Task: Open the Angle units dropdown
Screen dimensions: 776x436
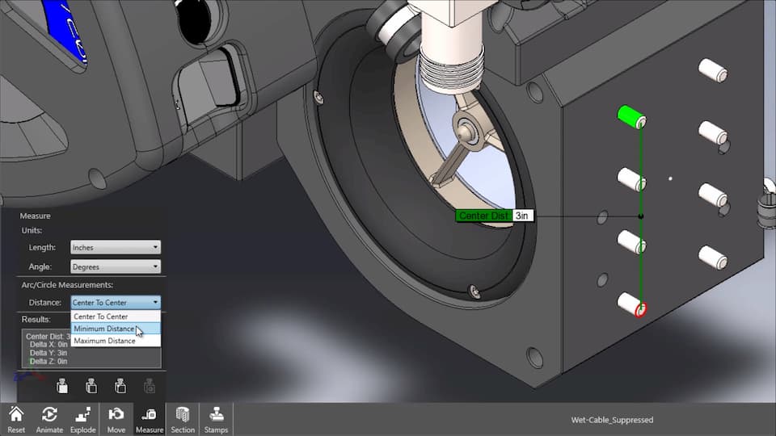Action: coord(116,266)
